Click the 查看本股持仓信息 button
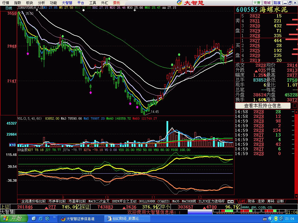The height and width of the screenshot is (223, 298). 263,105
